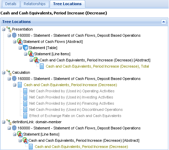Screen dimensions: 169x150
Task: Click document icon of Calculation Period Increase (Decrease)
Action: 20,85
